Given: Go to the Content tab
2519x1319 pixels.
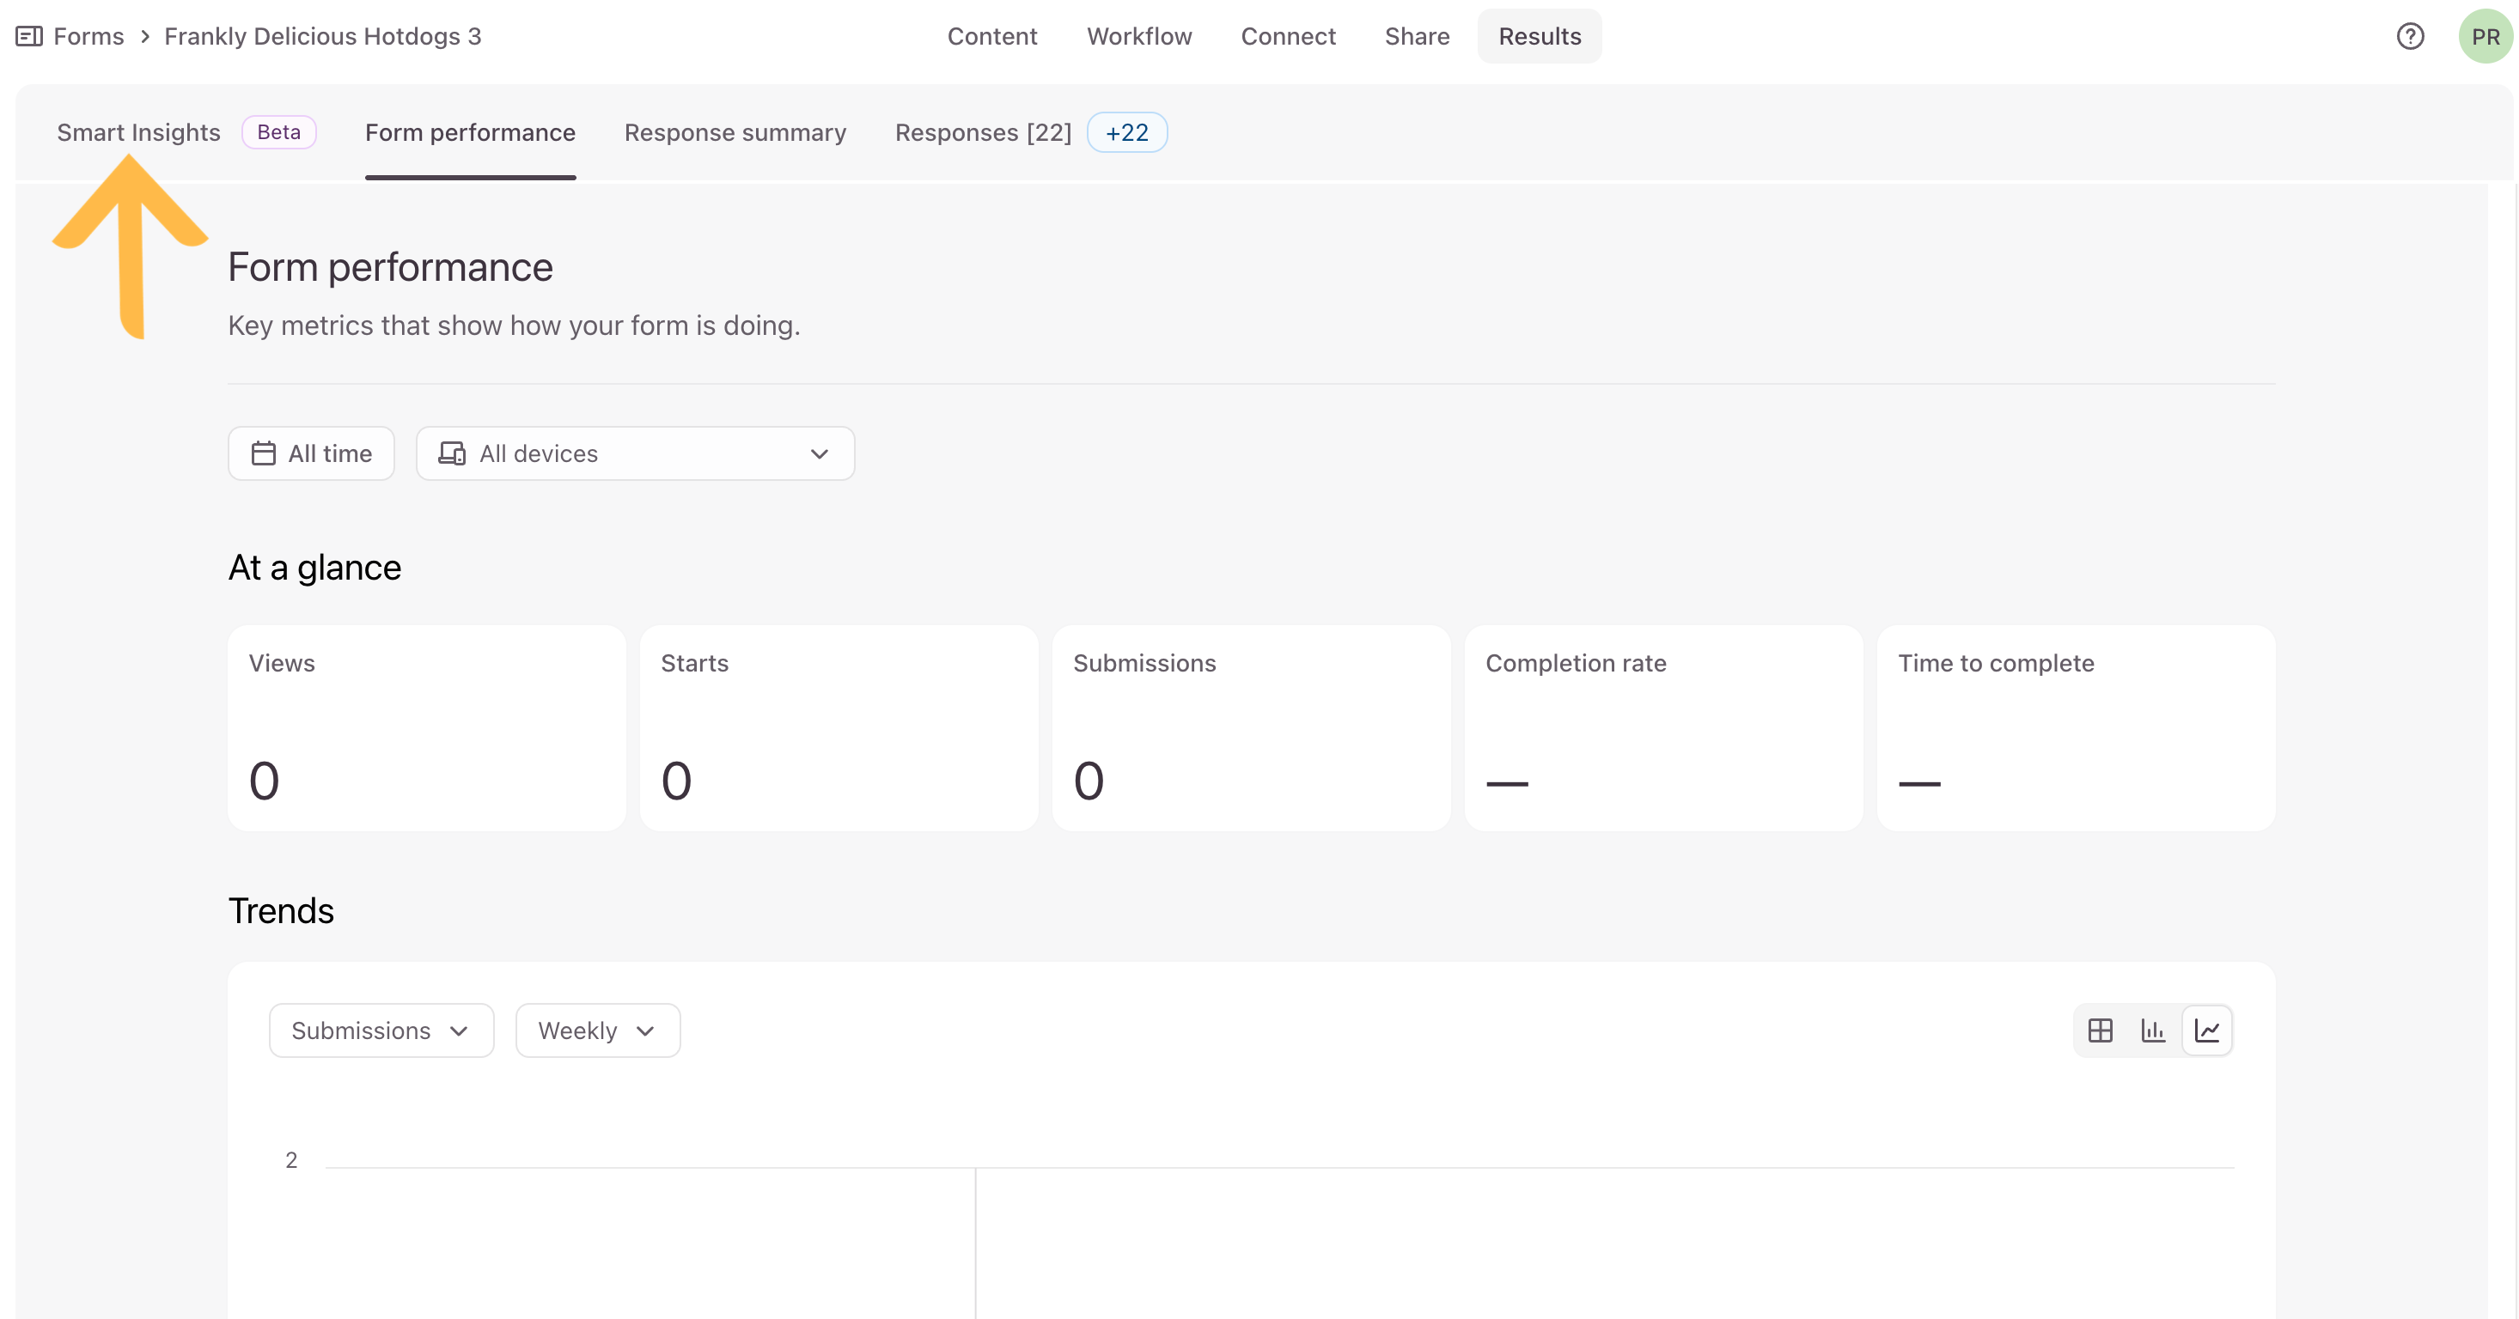Looking at the screenshot, I should [991, 36].
